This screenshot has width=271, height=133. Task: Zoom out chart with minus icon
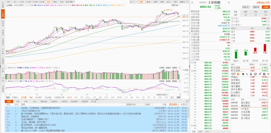(137, 2)
